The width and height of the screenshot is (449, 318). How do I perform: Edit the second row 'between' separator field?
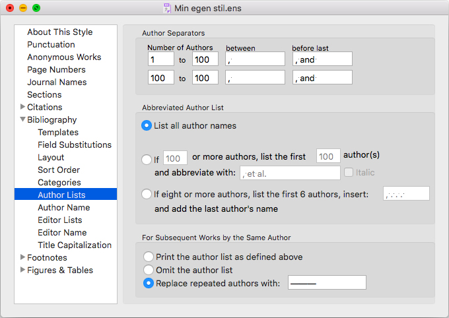click(255, 77)
